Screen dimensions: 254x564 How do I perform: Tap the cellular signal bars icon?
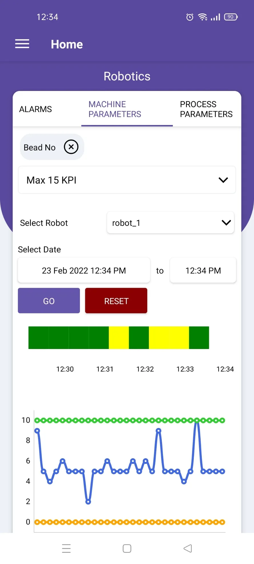tap(215, 17)
